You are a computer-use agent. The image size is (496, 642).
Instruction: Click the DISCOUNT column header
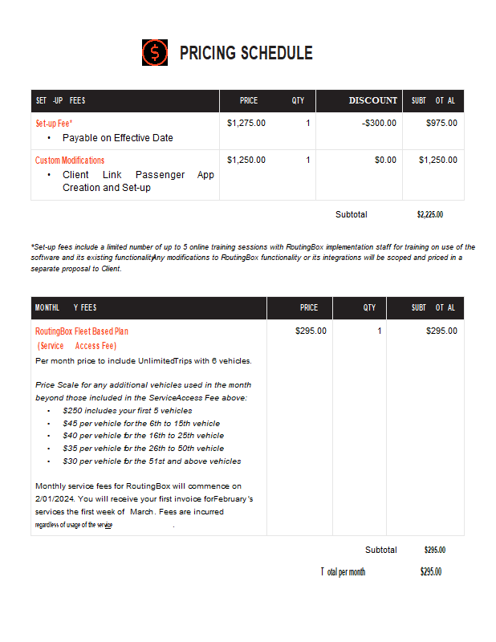[x=372, y=101]
